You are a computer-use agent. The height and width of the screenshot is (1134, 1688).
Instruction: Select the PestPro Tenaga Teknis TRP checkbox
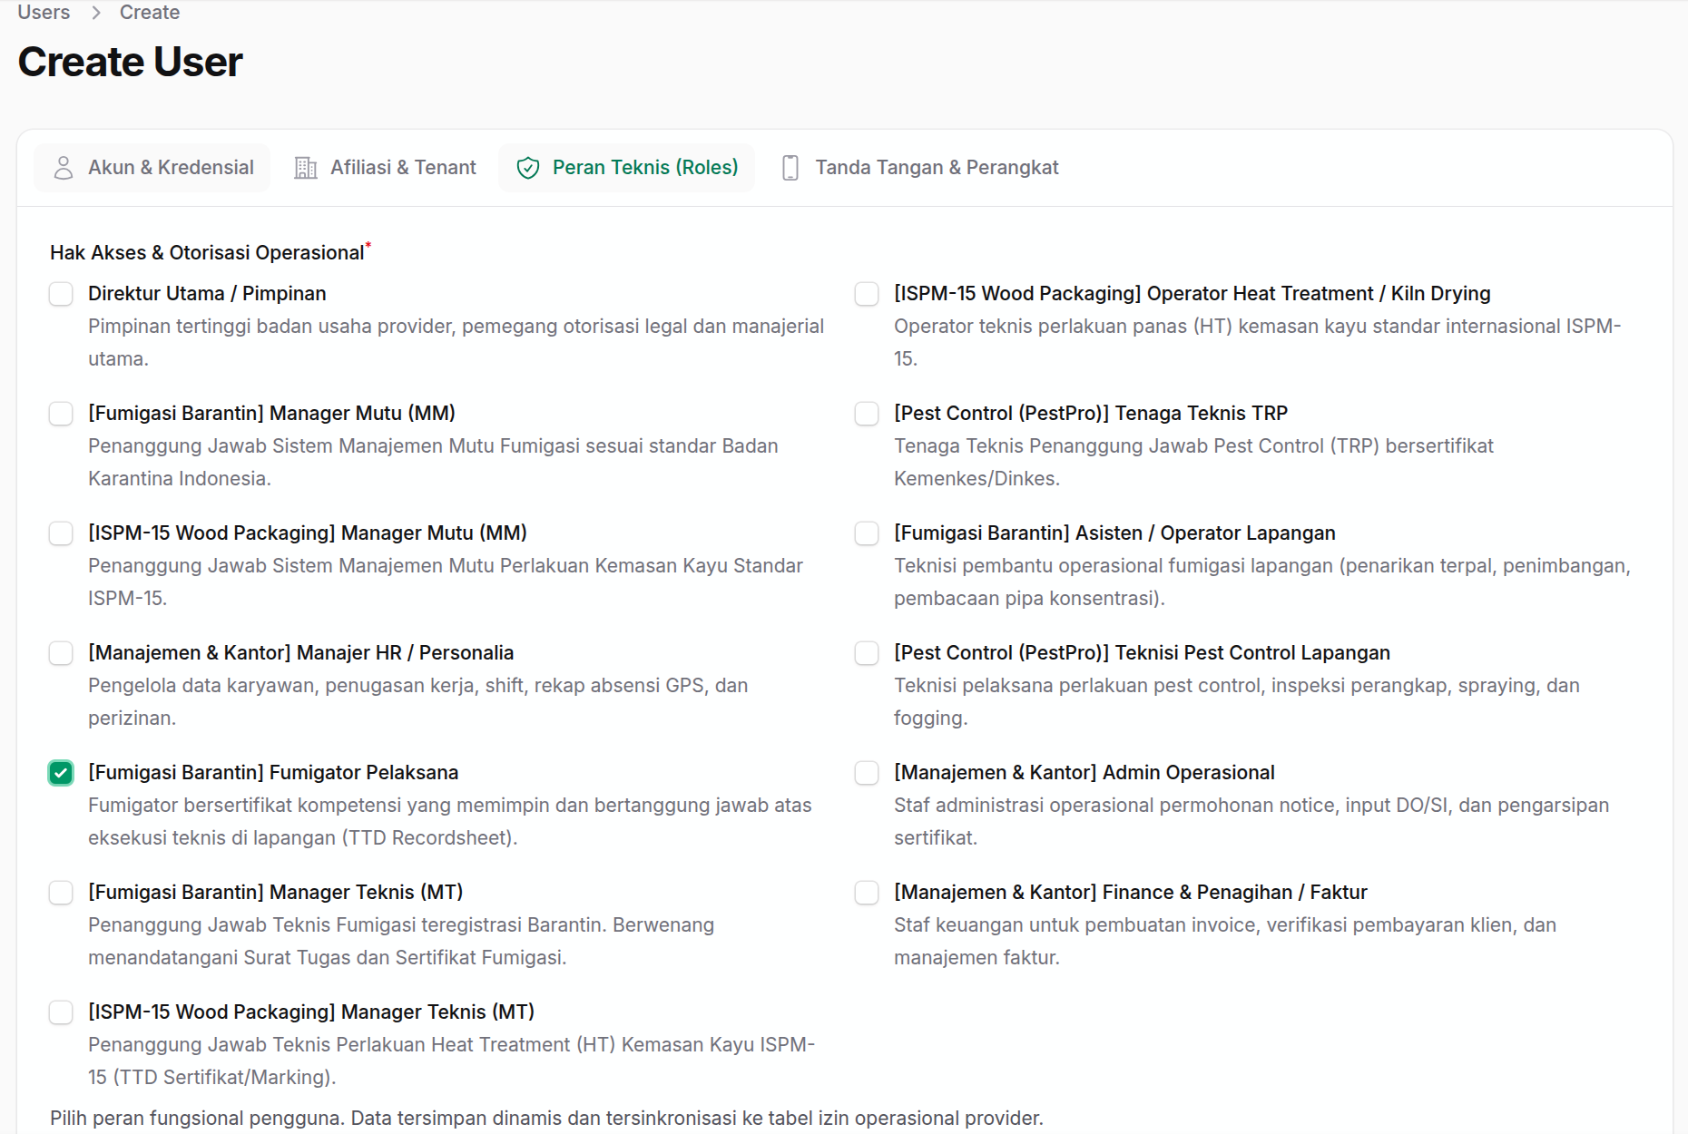pos(867,414)
